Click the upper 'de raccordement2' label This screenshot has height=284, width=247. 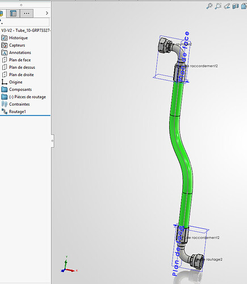coord(202,66)
